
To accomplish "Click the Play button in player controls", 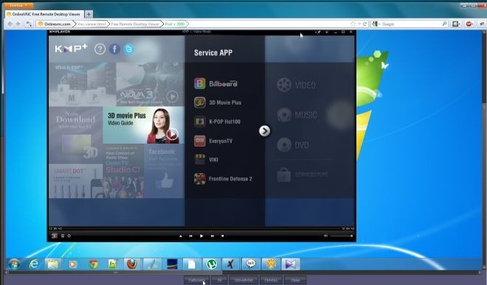I will 201,236.
